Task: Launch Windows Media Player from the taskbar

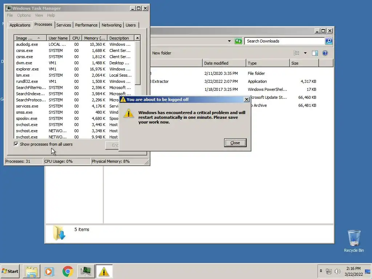Action: (49, 271)
